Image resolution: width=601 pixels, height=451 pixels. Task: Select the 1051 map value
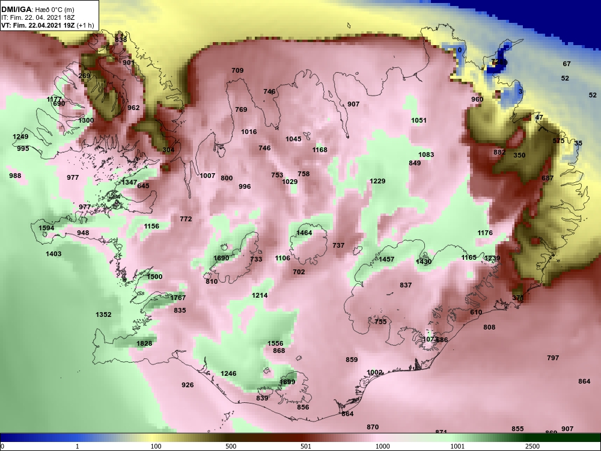(418, 120)
